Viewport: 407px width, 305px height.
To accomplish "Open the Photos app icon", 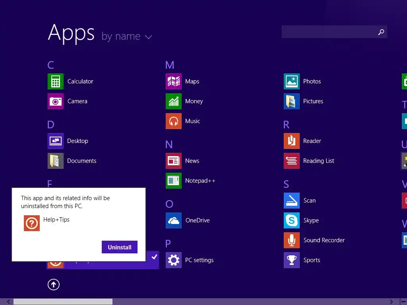I will point(291,81).
